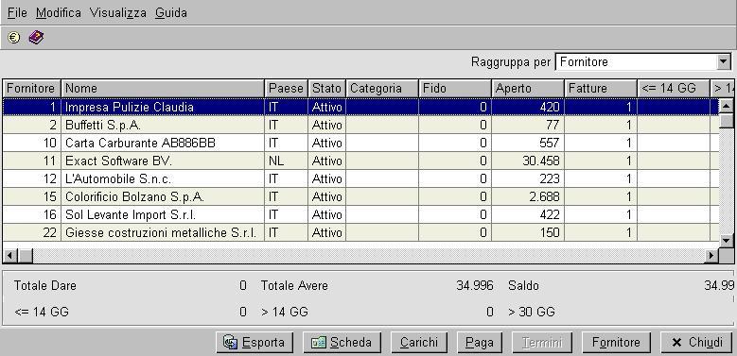Click the Esporta button
Viewport: 737px width, 356px height.
point(254,343)
